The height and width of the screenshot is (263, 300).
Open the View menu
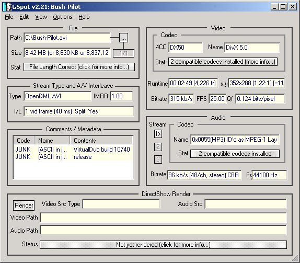click(x=41, y=17)
